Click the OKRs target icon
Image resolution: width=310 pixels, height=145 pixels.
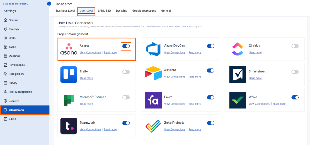click(x=5, y=38)
